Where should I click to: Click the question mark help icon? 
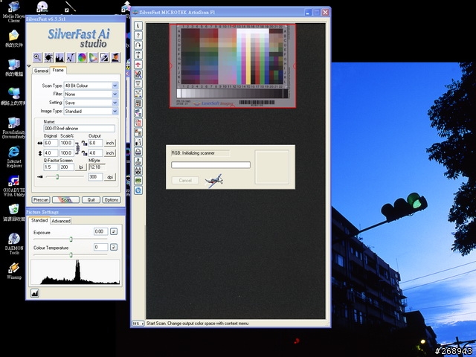point(138,35)
